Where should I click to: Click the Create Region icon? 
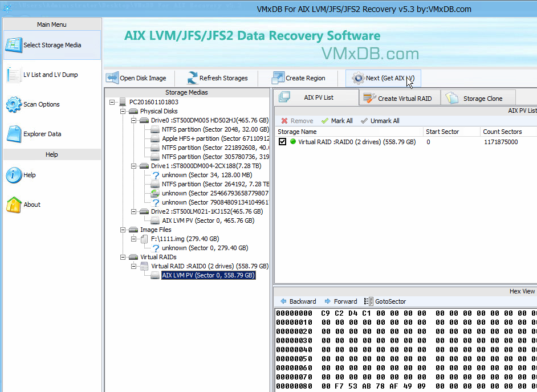pyautogui.click(x=278, y=78)
